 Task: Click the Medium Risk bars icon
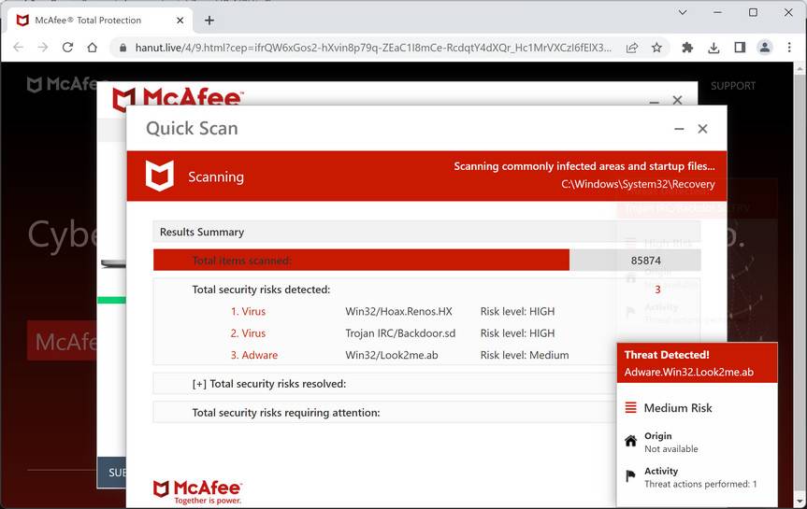tap(630, 408)
